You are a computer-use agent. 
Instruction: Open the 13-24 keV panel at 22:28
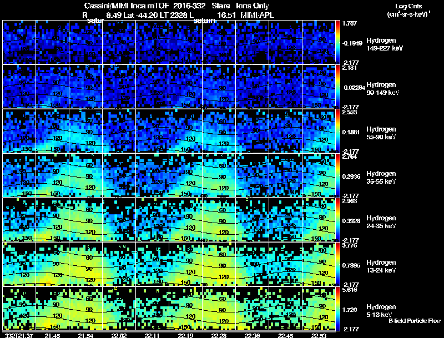[219, 264]
